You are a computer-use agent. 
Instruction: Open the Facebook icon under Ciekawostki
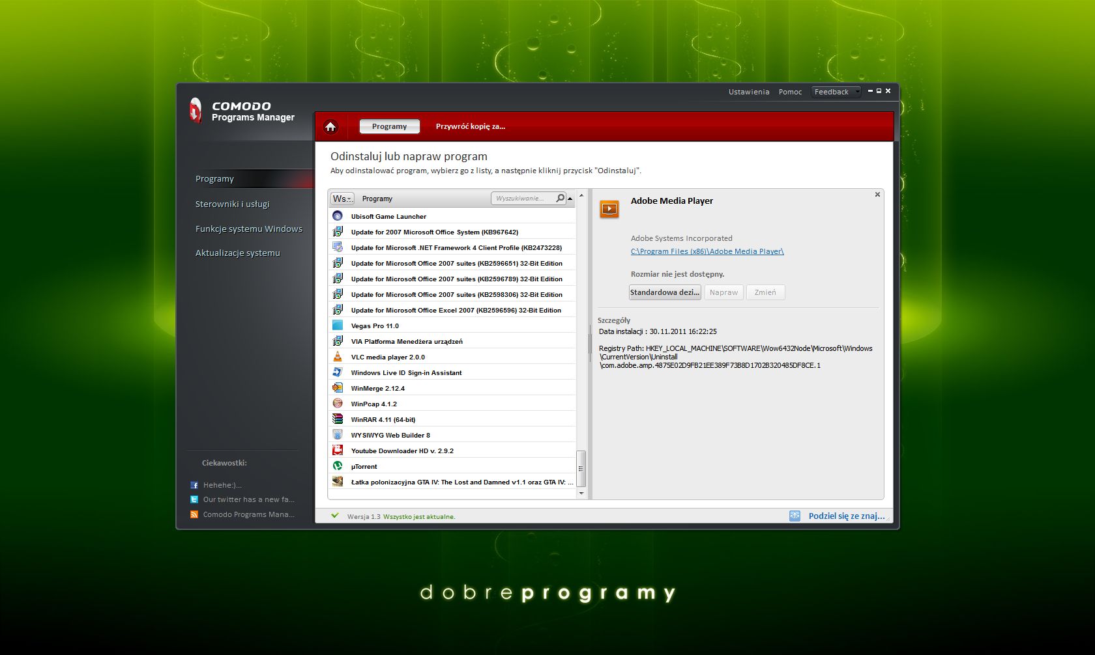(194, 484)
